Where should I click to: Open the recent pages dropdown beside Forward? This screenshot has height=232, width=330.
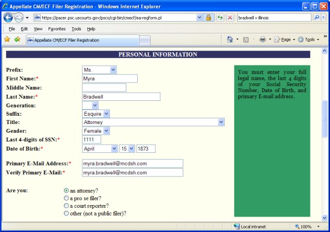tap(27, 18)
